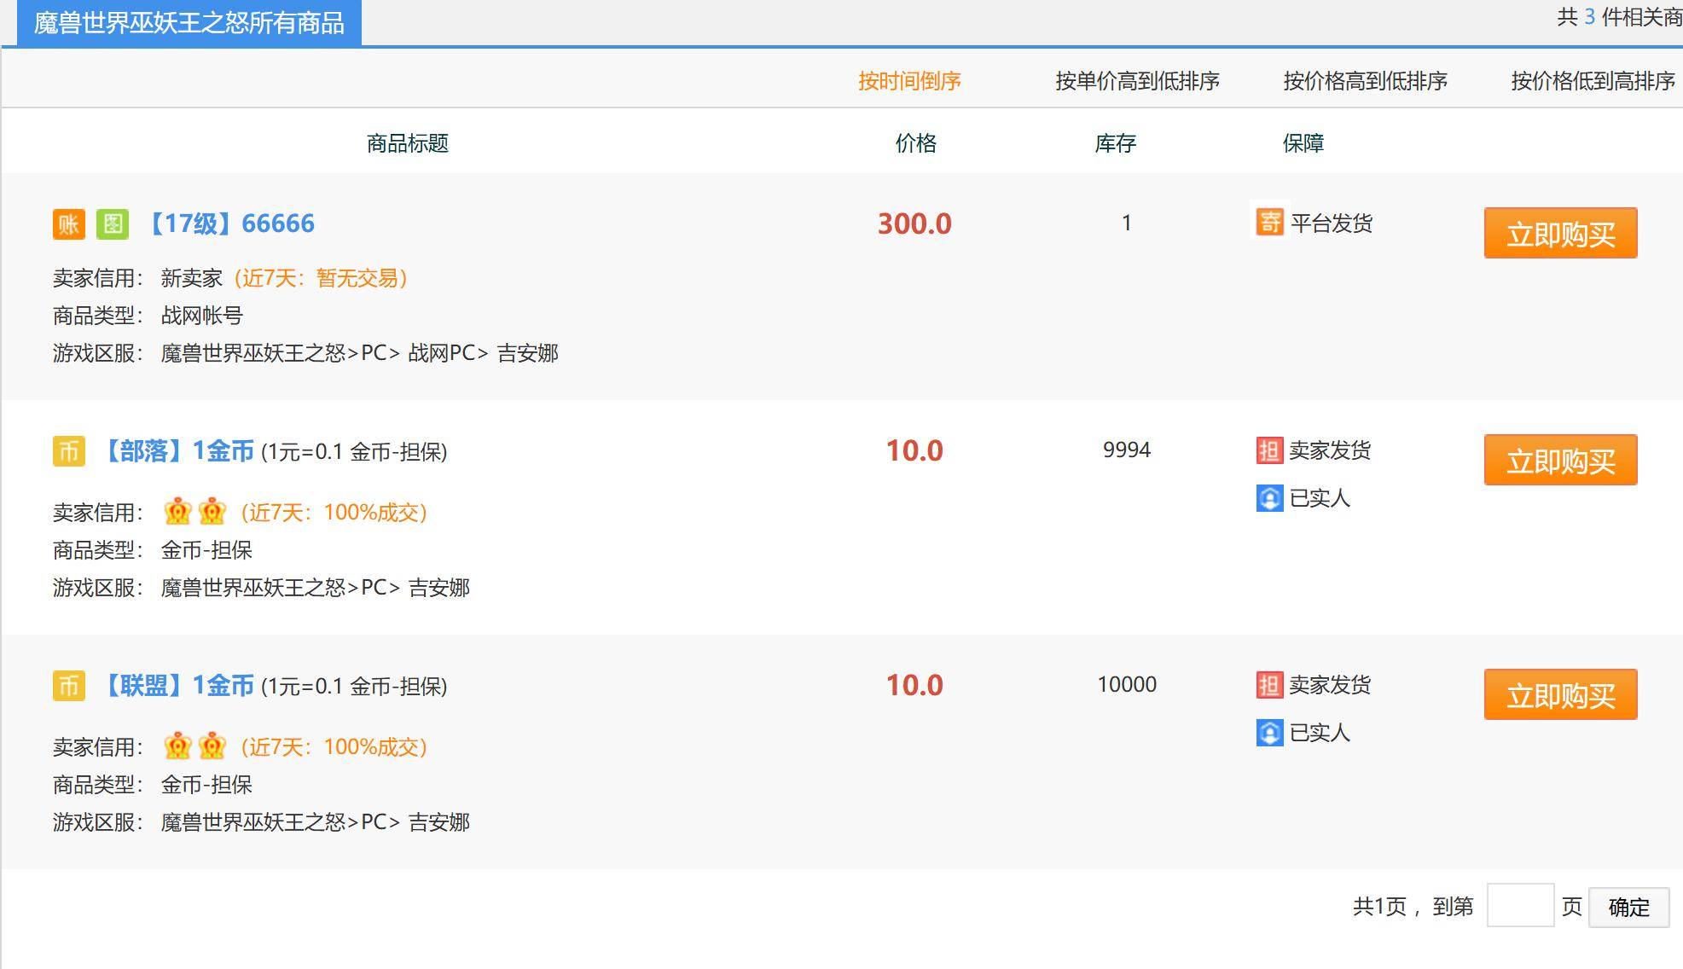Buy now the 【17级】66666 item

1560,233
